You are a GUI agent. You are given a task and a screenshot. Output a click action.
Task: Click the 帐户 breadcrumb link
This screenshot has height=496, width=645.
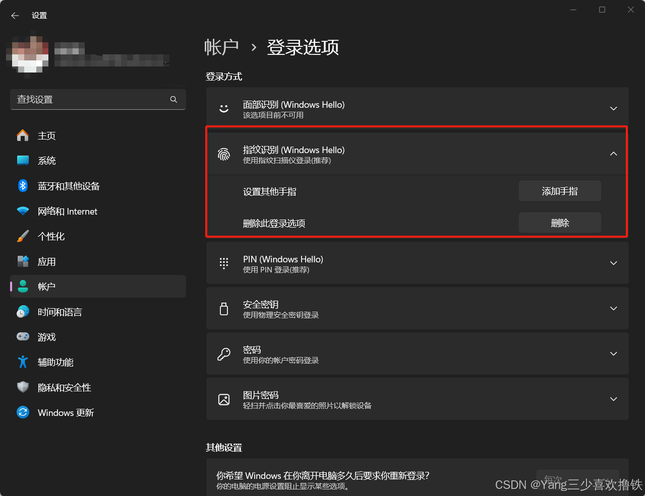[x=221, y=47]
